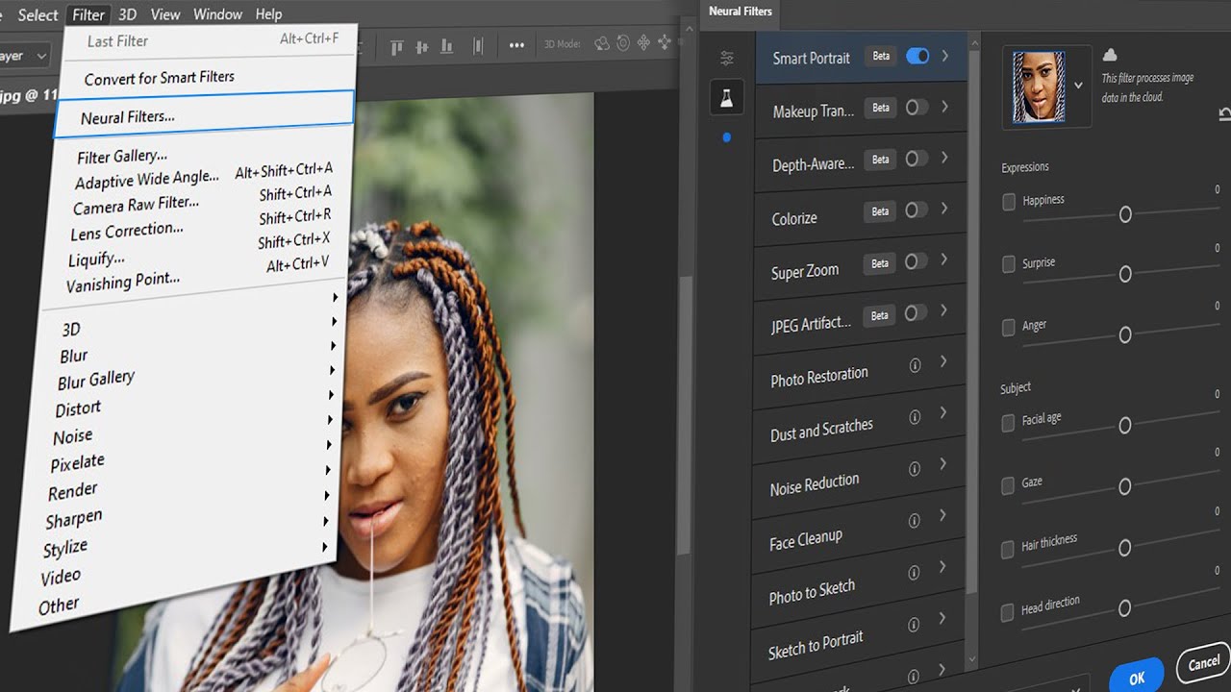Viewport: 1231px width, 692px height.
Task: Click the info icon for Photo Restoration
Action: [915, 365]
